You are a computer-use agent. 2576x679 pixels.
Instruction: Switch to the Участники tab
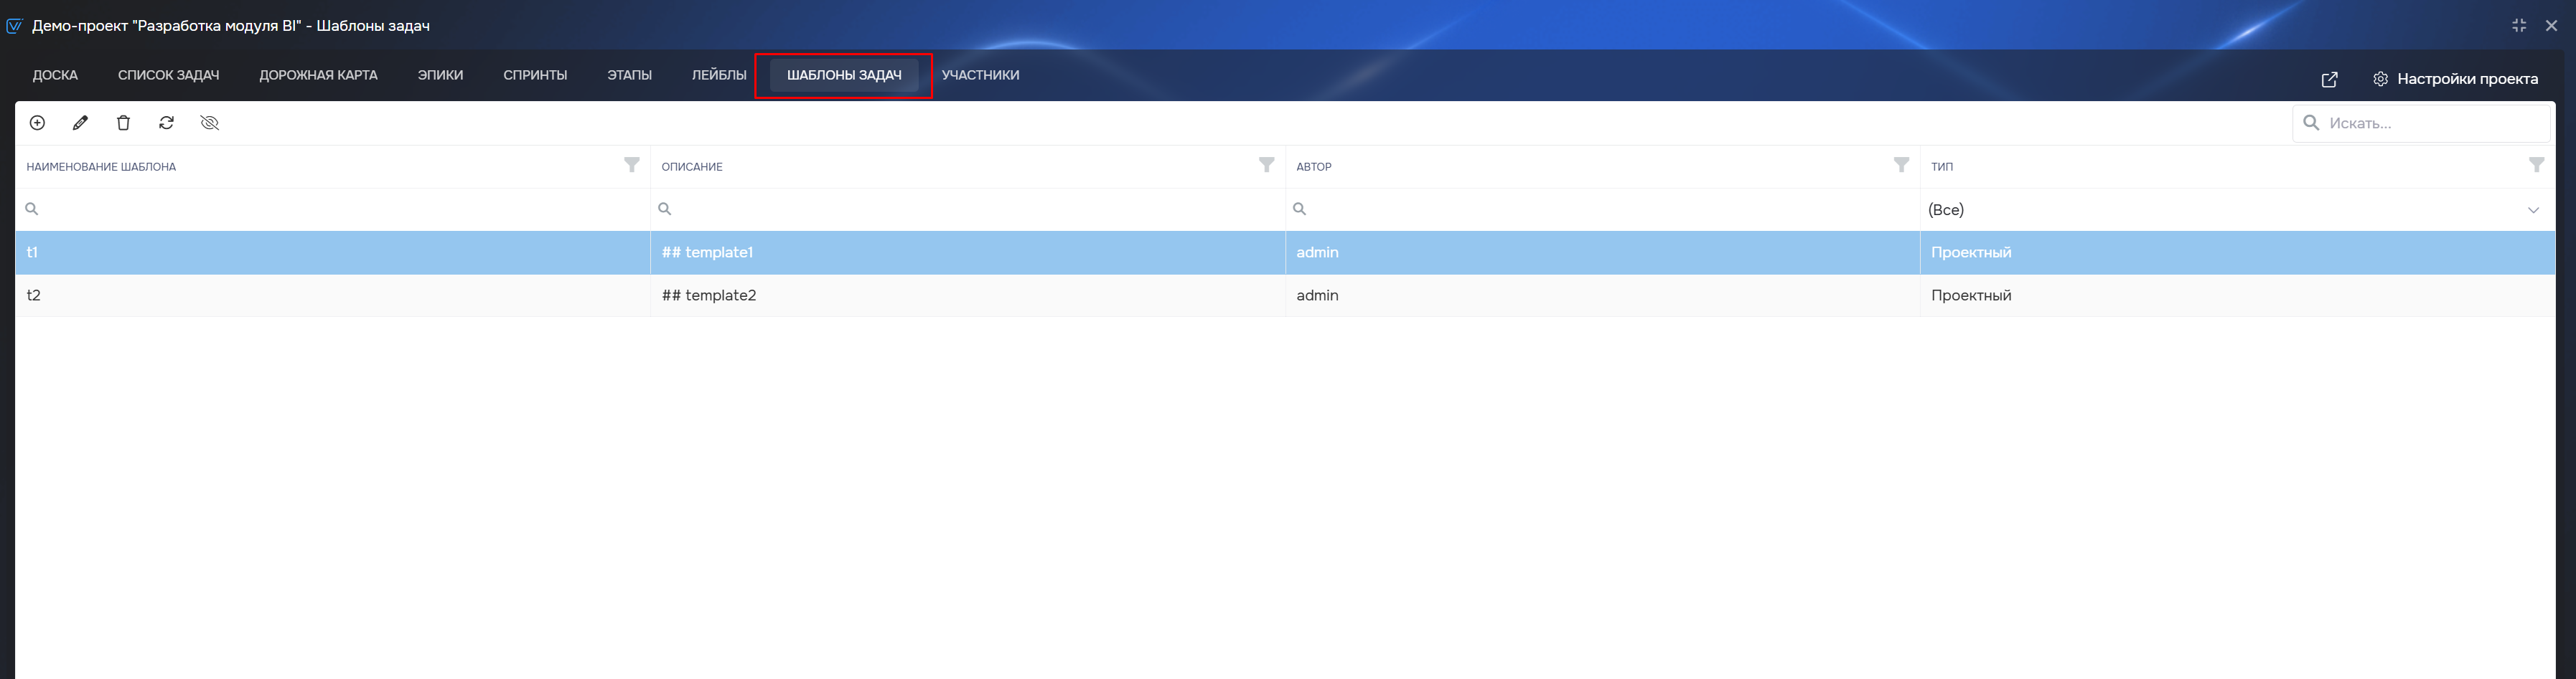980,75
